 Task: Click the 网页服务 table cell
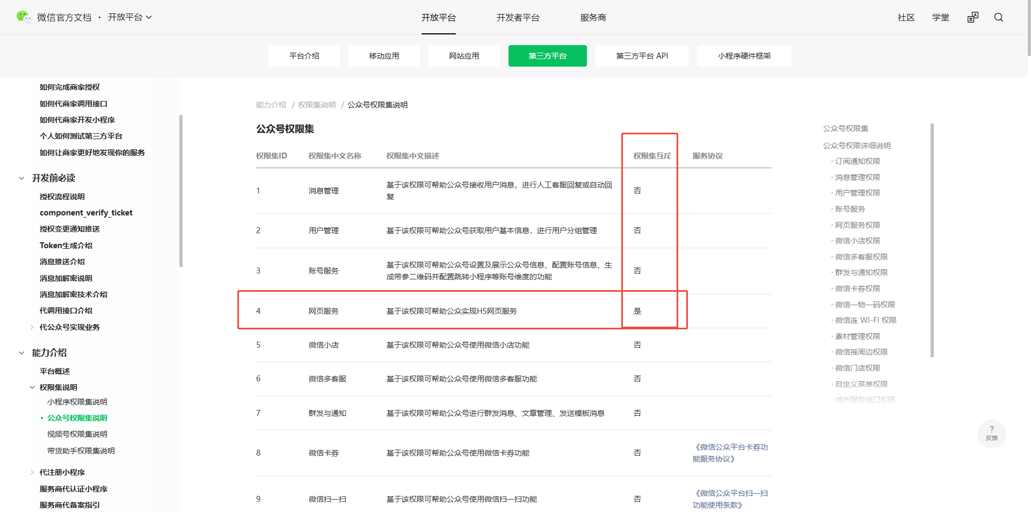(x=324, y=311)
